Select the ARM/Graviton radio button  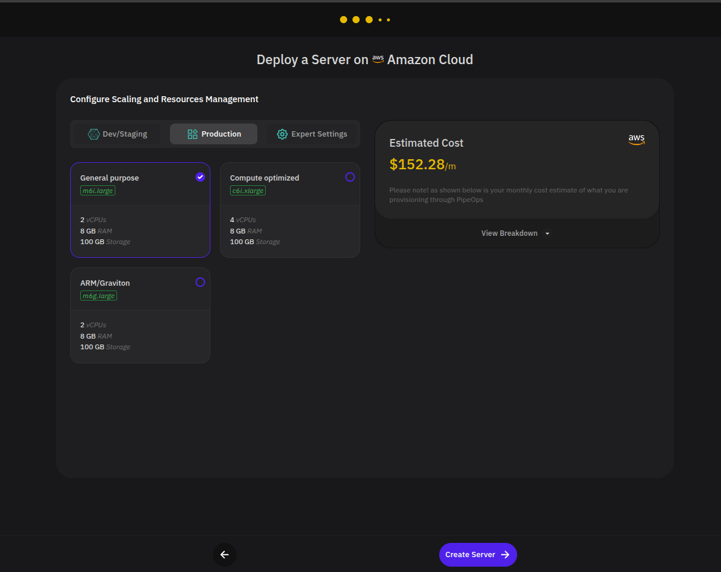(200, 282)
